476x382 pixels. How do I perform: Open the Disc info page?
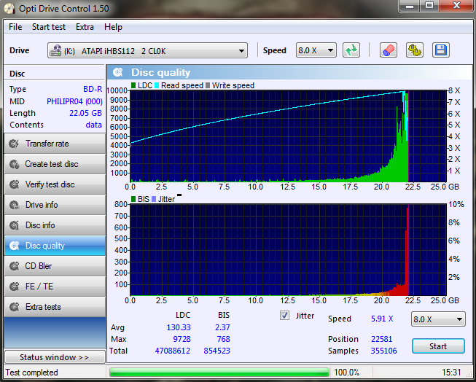coord(55,225)
